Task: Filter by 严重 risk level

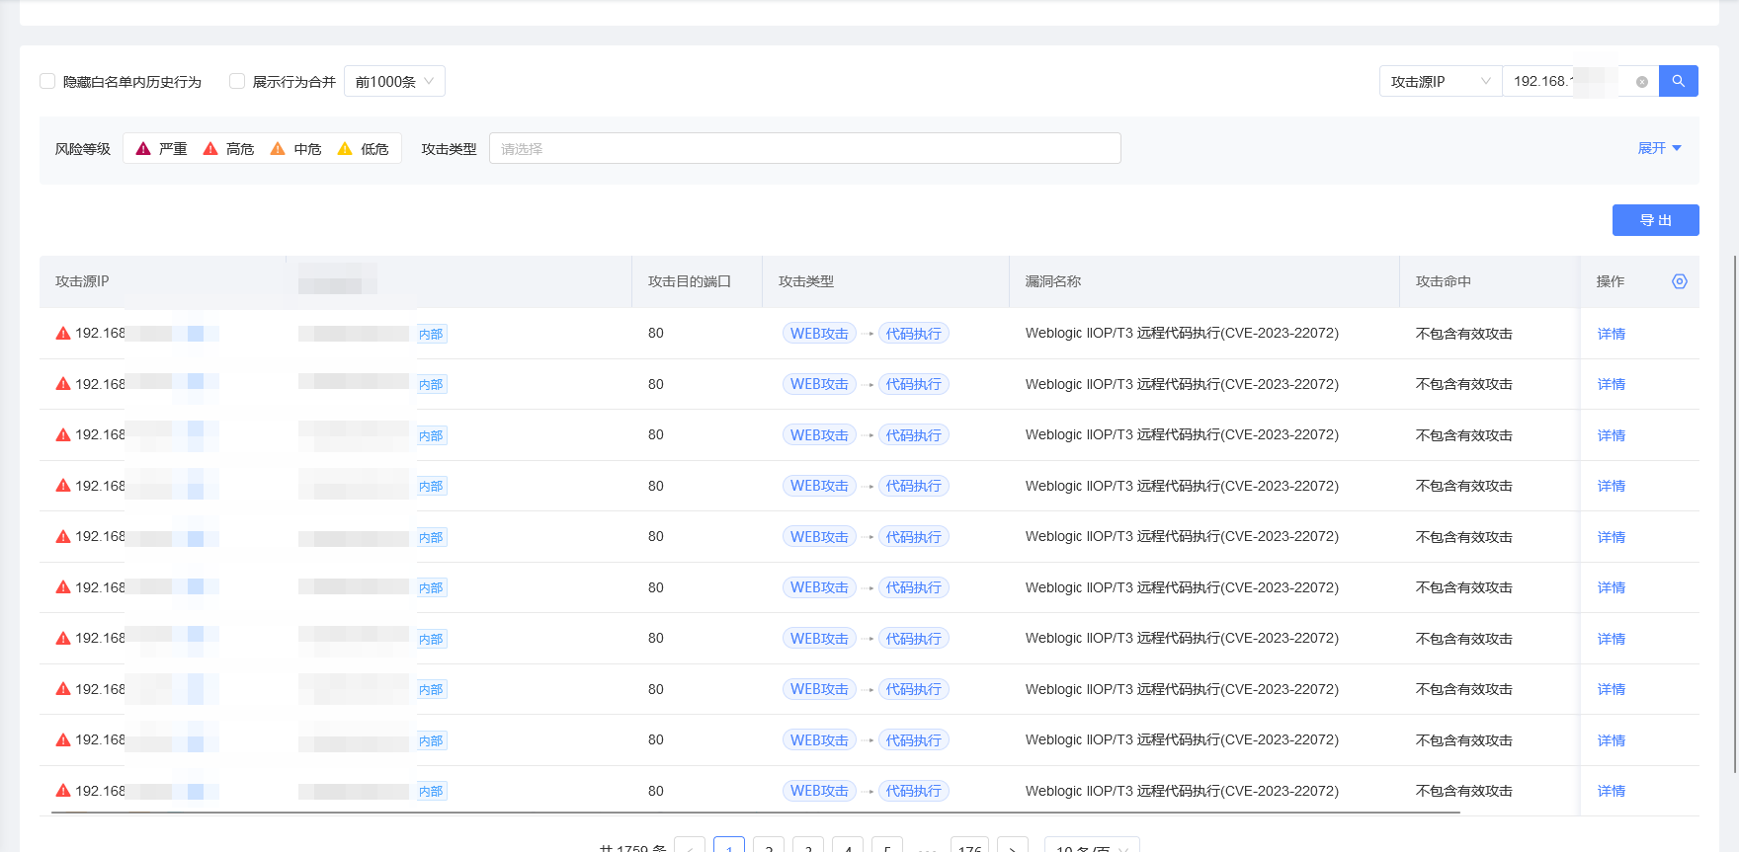Action: (161, 149)
